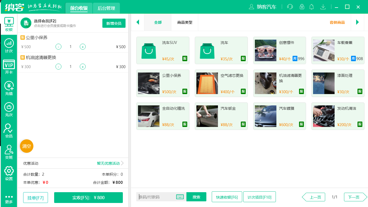Click the 洗车SUV shopping bag icon
Screen dimensions: 368x207
(149, 51)
